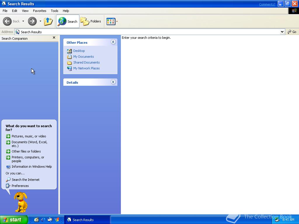Click green arrow beside Printers, computers, or people

8,157
